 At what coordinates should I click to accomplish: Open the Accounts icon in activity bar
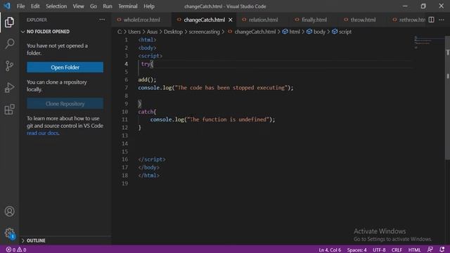click(x=9, y=212)
